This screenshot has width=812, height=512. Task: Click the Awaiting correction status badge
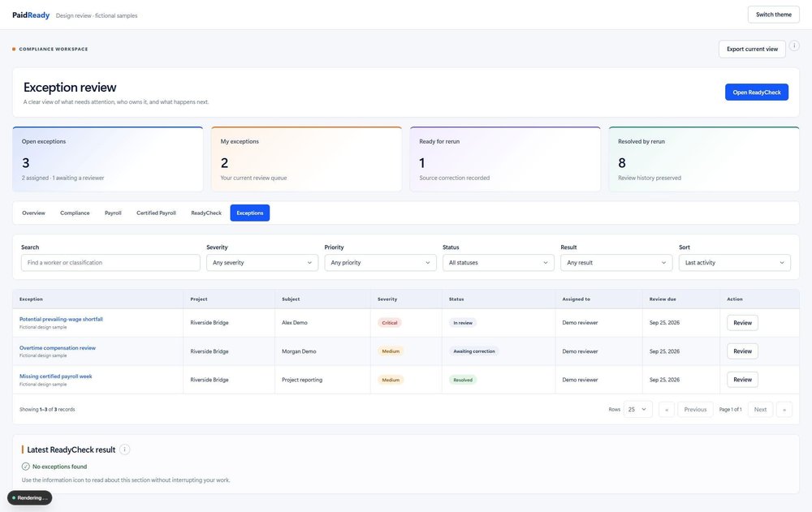click(474, 351)
